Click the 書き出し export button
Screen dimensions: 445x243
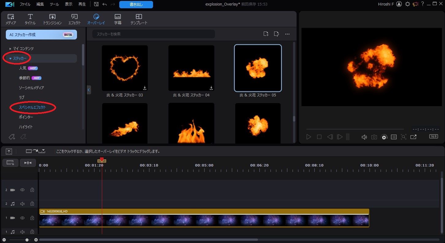coord(136,5)
